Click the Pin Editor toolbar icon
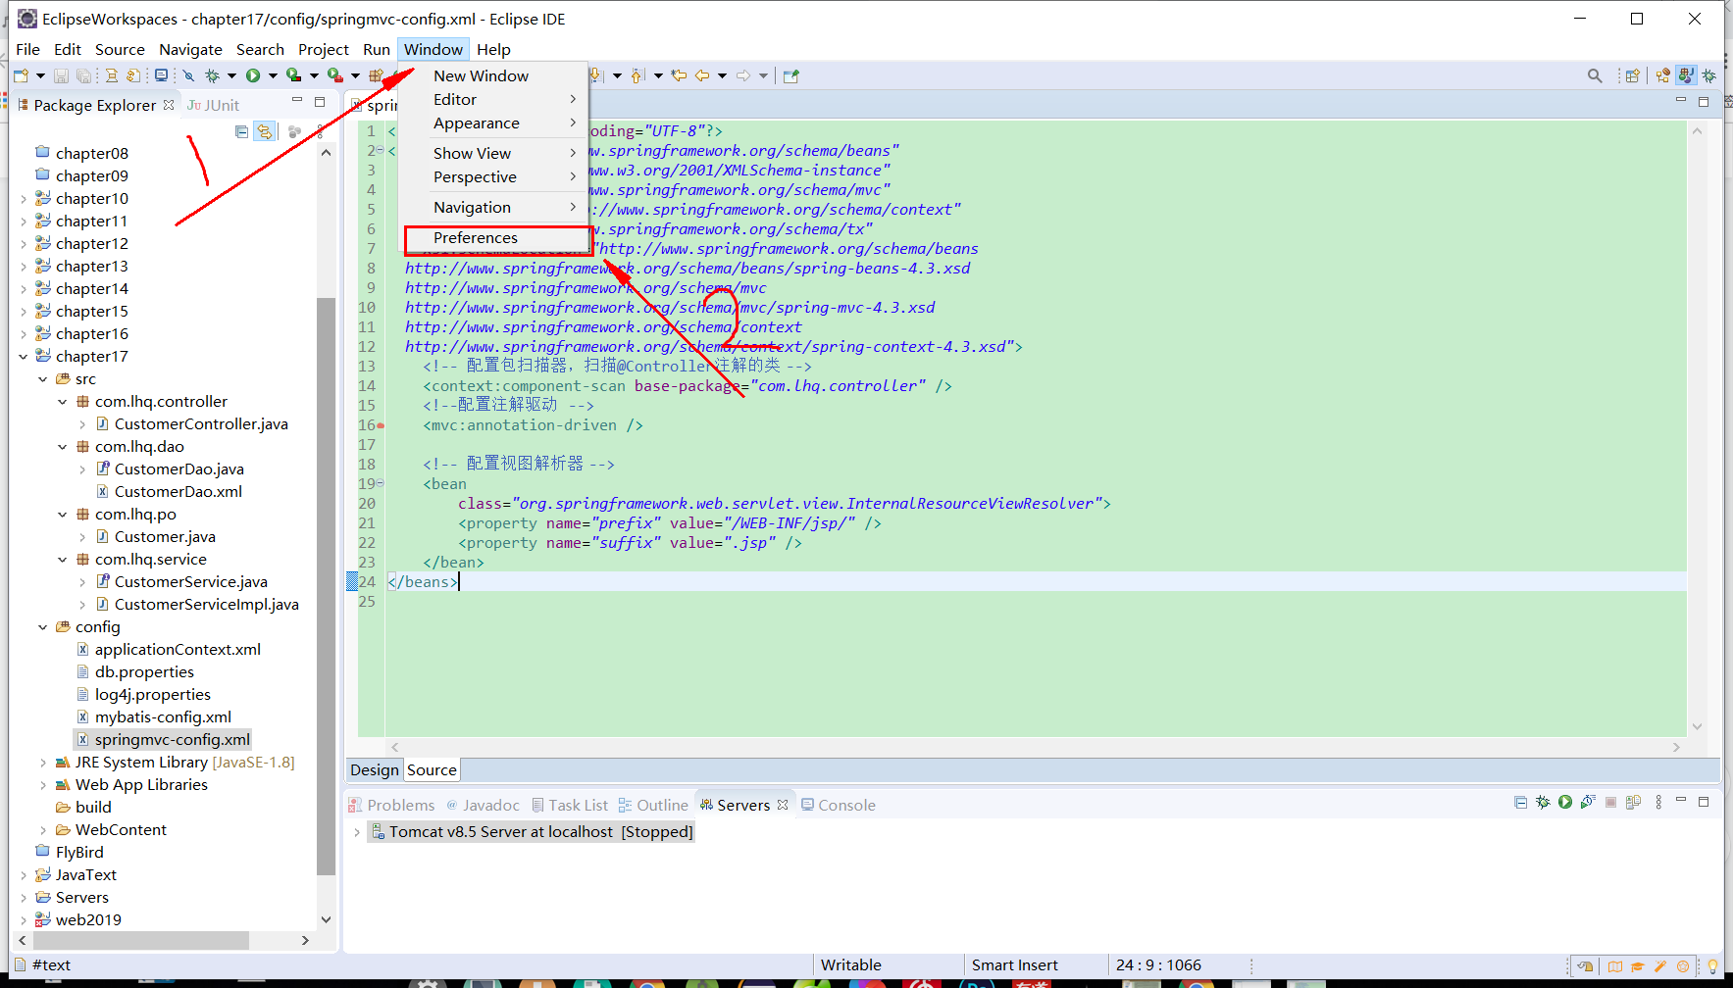The image size is (1733, 988). 791,75
